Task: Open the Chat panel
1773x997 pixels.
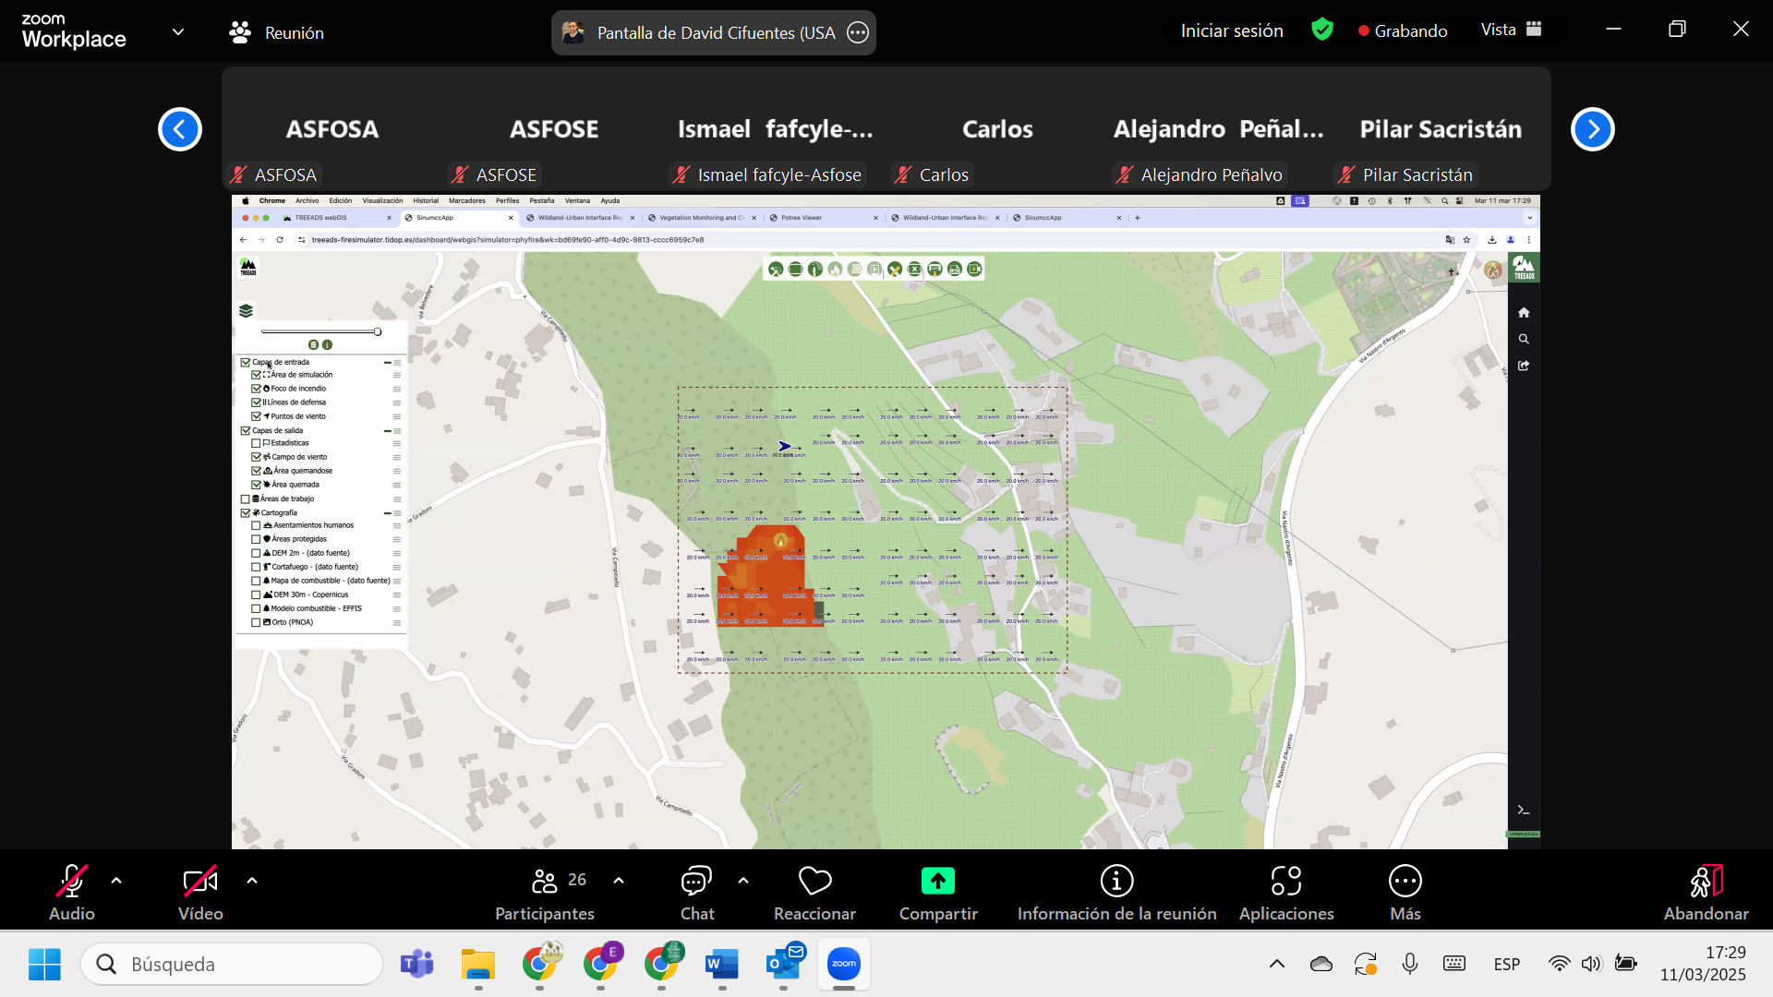Action: pos(696,882)
